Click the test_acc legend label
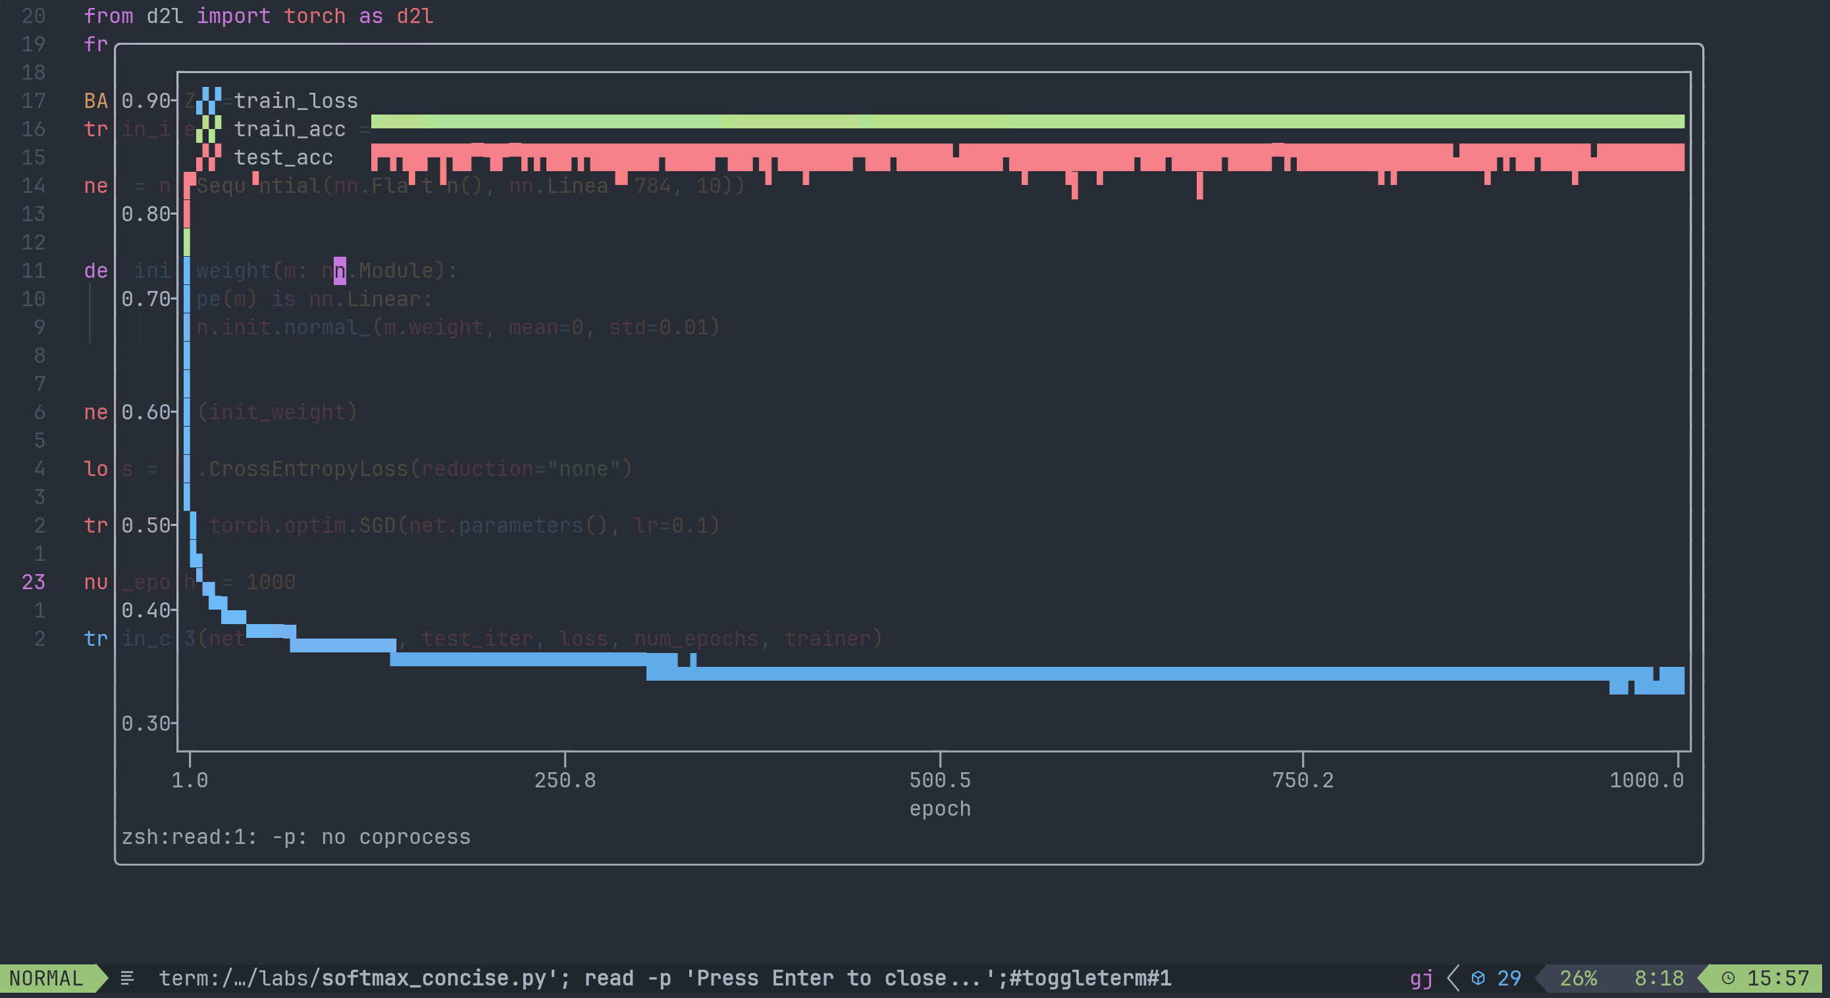The width and height of the screenshot is (1830, 998). (x=284, y=157)
